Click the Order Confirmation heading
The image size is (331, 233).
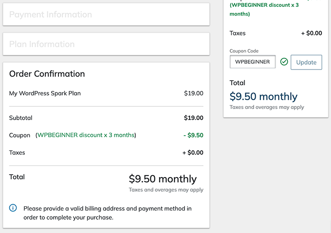(47, 74)
